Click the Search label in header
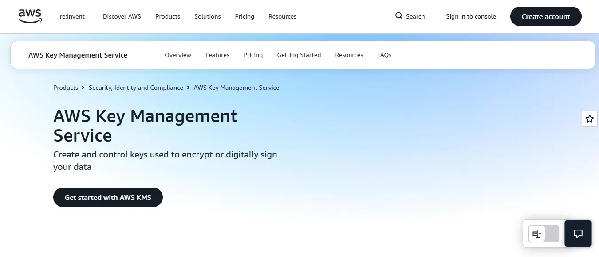 (415, 16)
